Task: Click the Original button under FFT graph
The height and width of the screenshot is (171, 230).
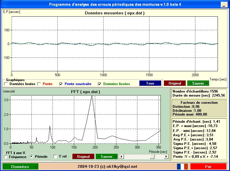Action: [83, 157]
